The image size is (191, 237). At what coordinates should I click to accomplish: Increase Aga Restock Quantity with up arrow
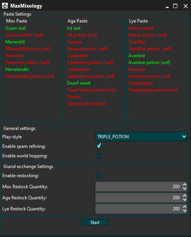coord(185,195)
